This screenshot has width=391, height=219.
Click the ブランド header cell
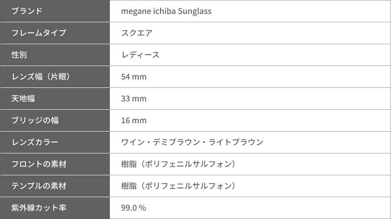[55, 11]
